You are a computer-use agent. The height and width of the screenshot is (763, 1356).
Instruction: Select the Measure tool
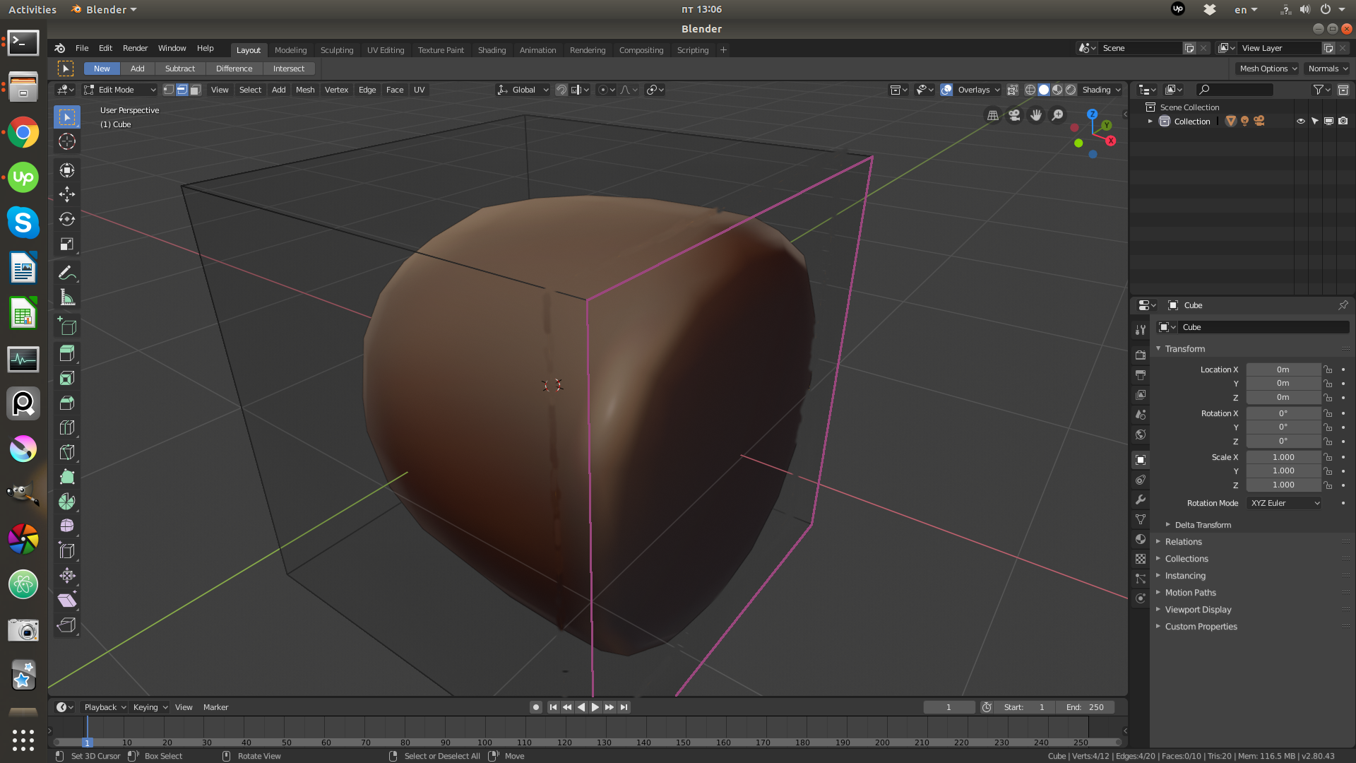pyautogui.click(x=67, y=297)
